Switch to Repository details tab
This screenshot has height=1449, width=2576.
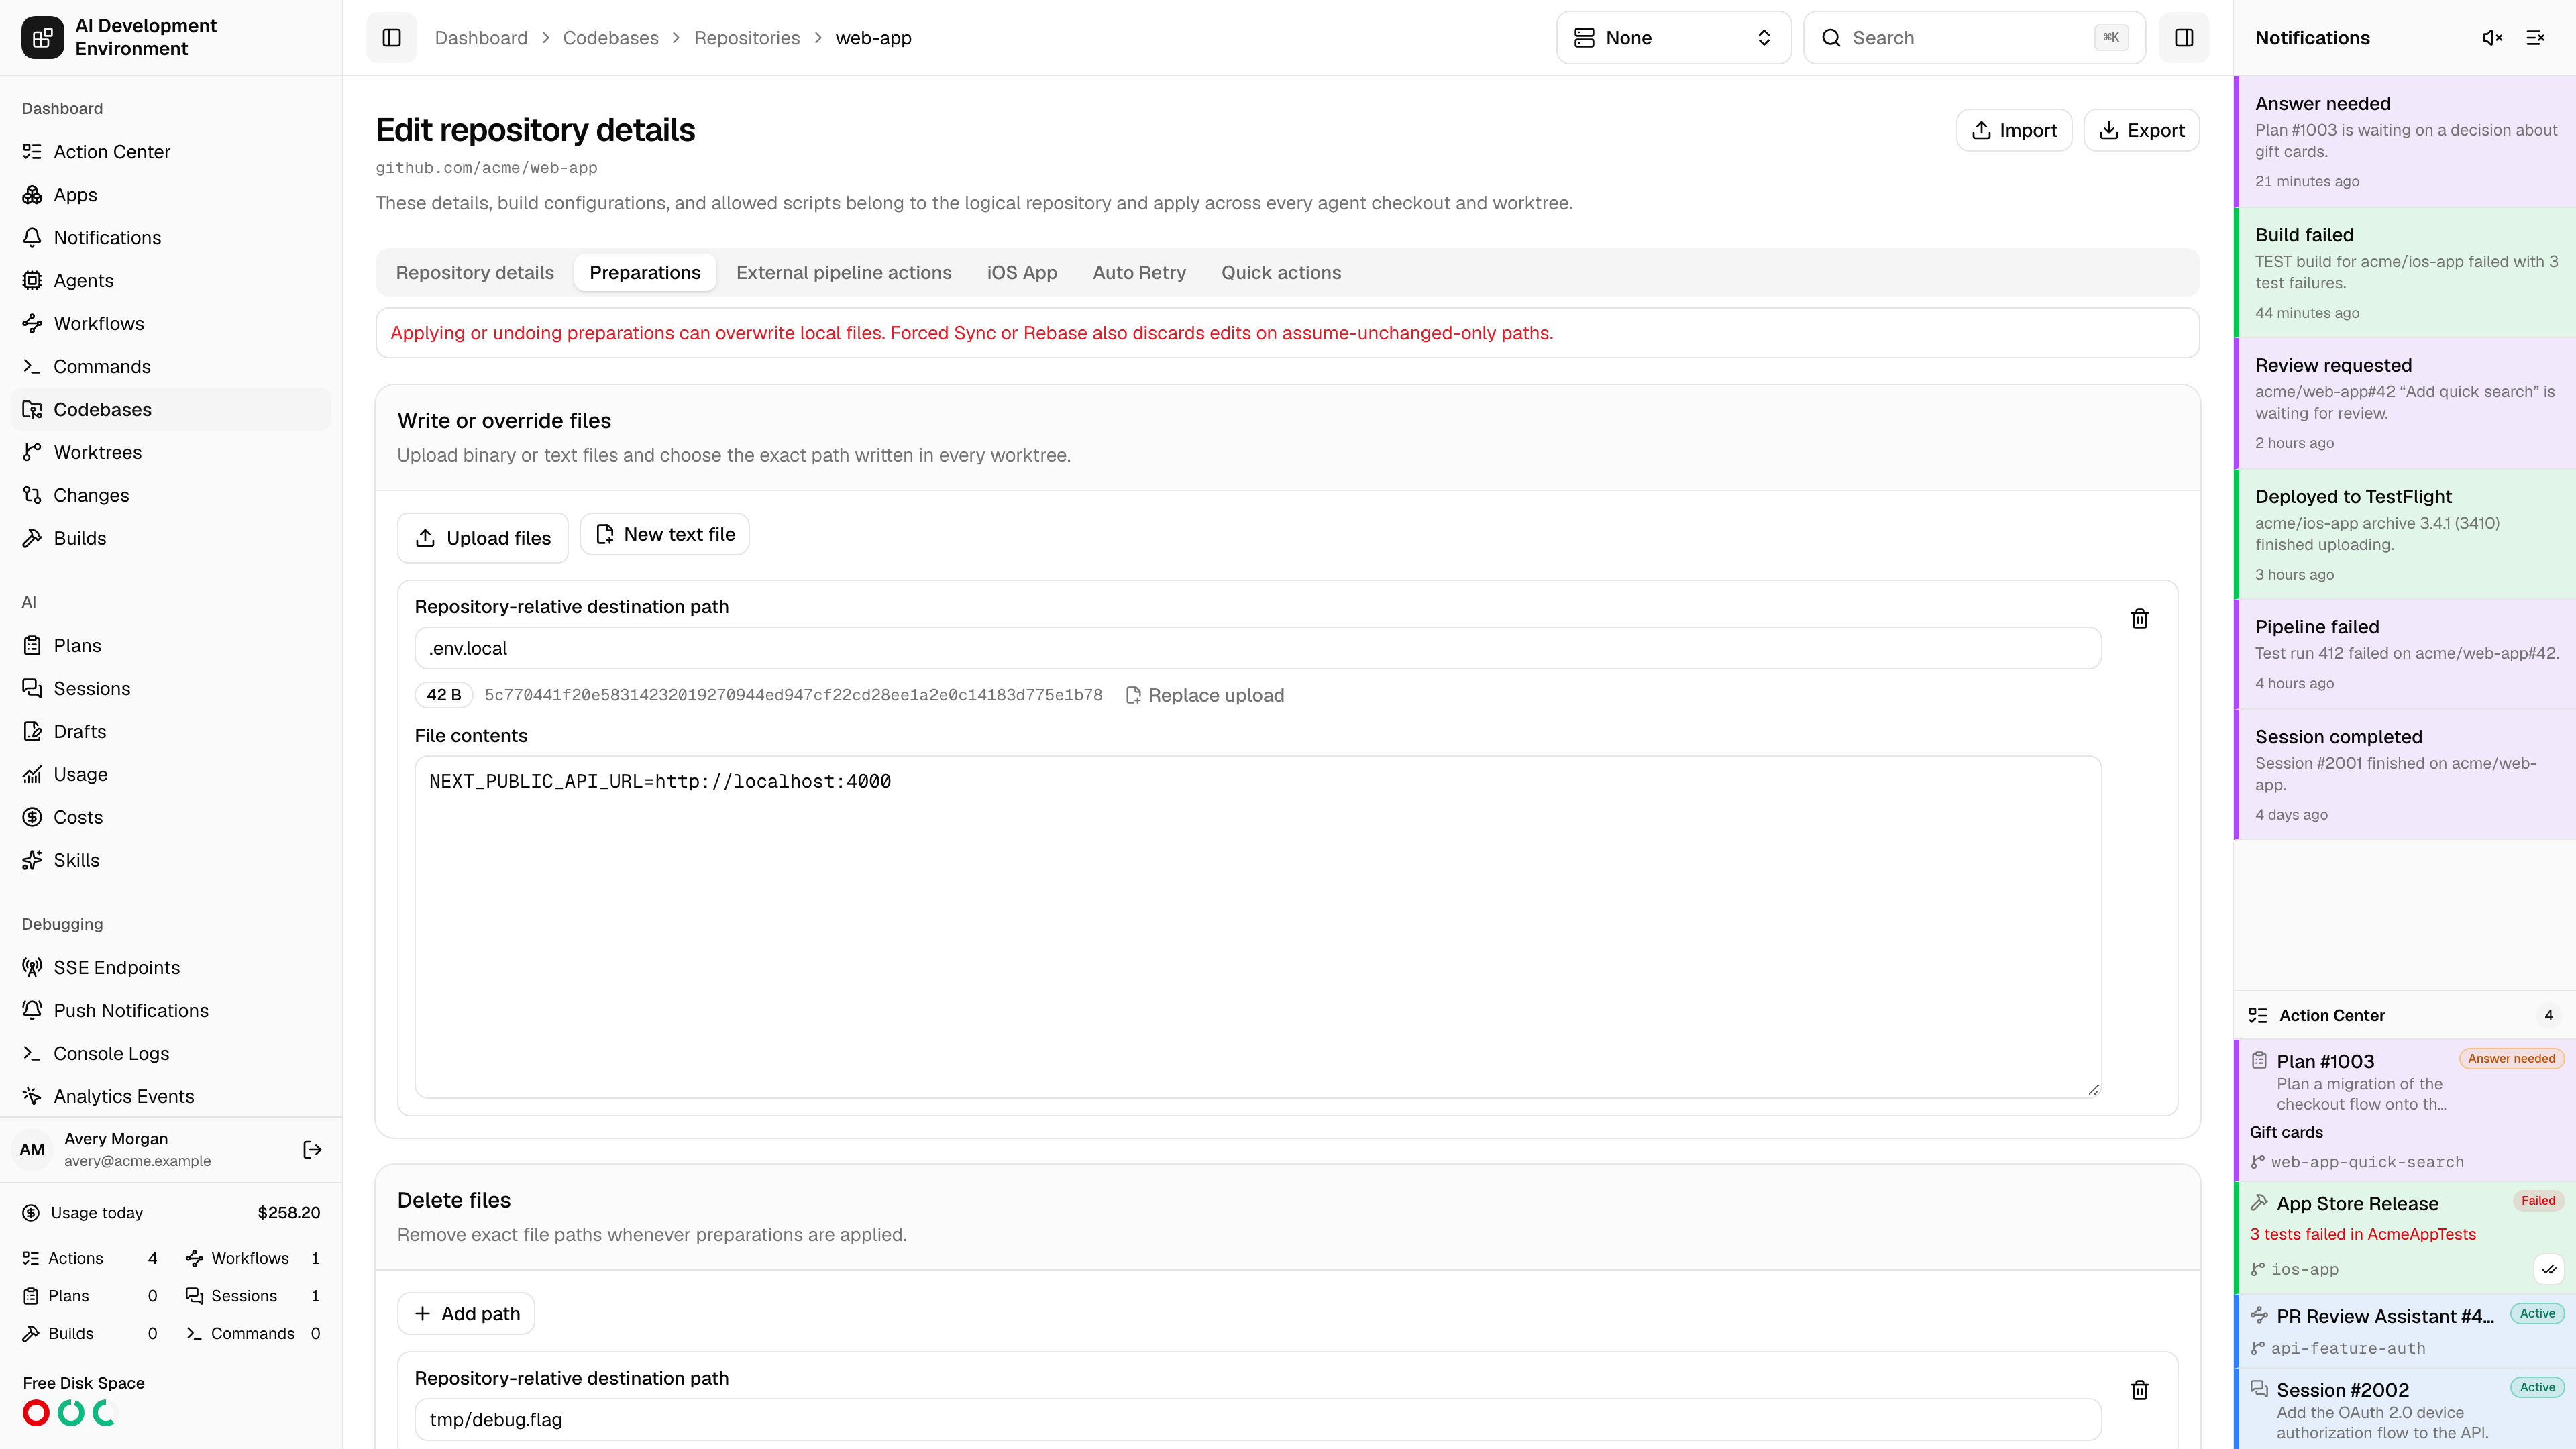[x=475, y=273]
